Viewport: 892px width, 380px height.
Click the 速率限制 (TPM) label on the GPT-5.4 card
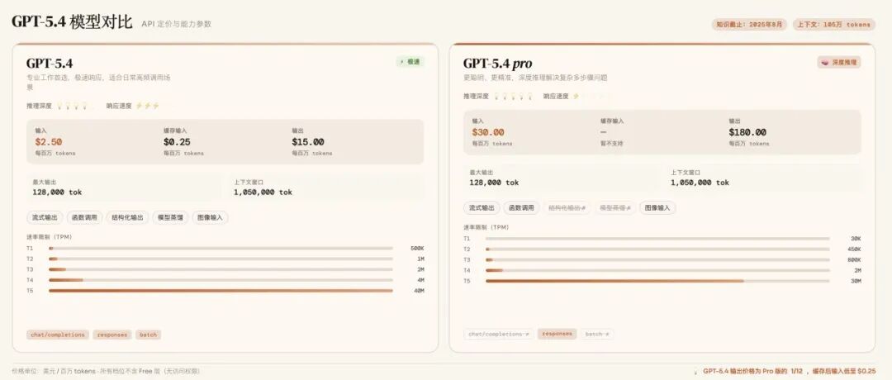49,236
